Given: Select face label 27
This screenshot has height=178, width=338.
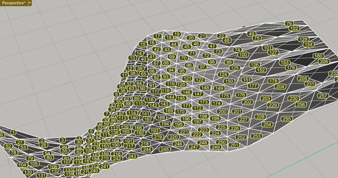Looking at the screenshot, I should tap(20, 142).
